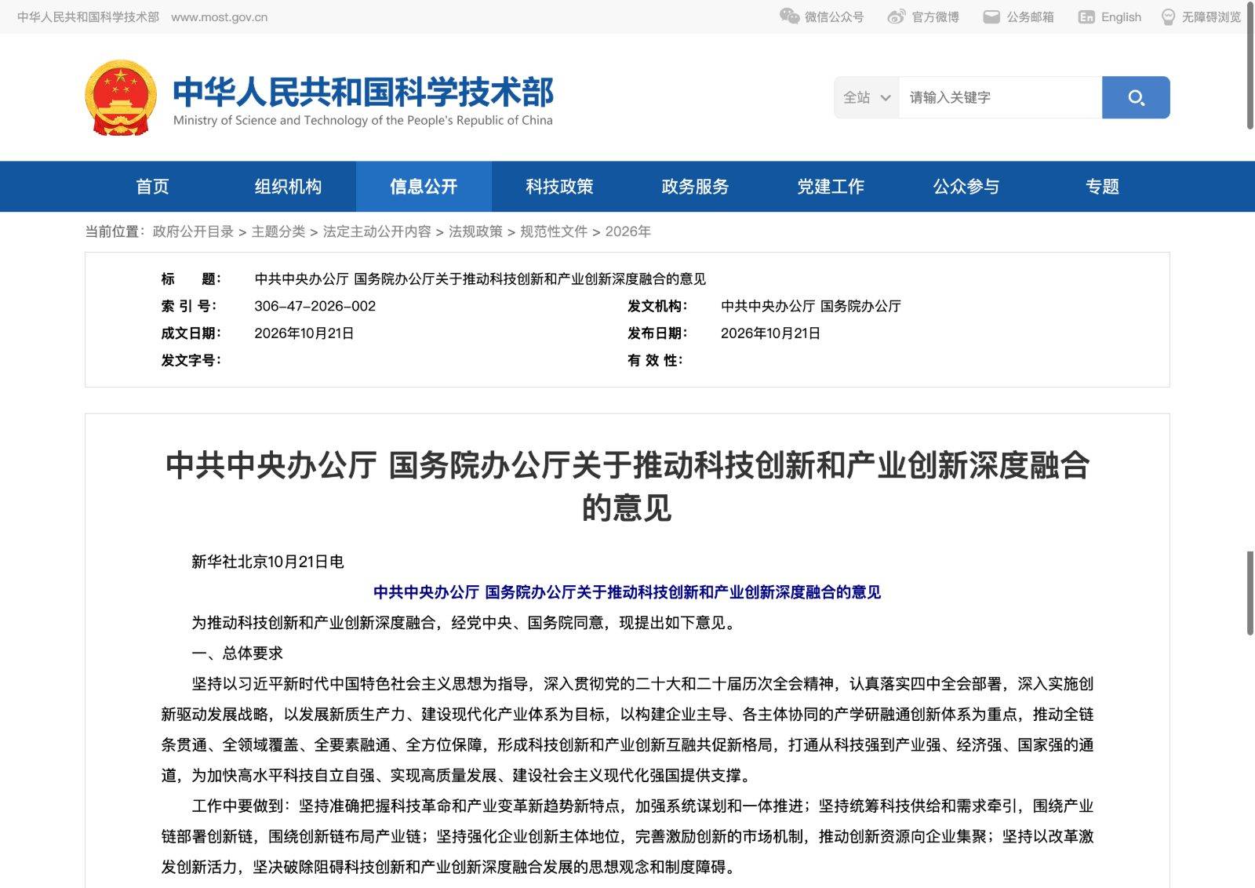Open the 政务服务 navigation item
The image size is (1255, 888).
[695, 187]
